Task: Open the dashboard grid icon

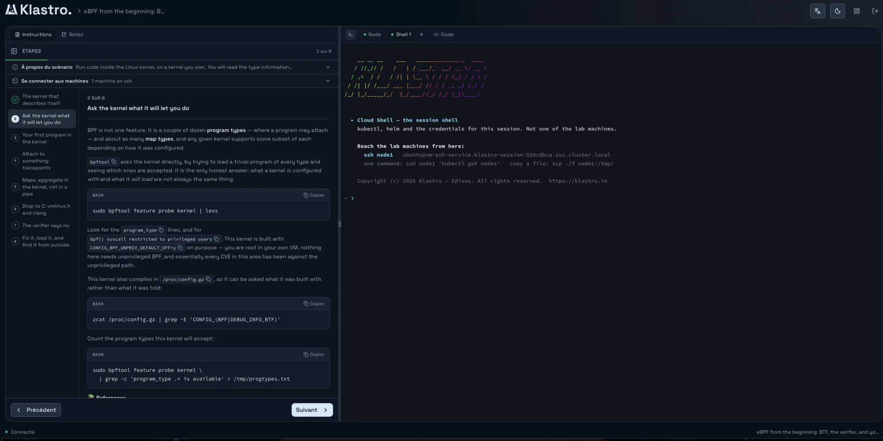Action: pos(857,11)
